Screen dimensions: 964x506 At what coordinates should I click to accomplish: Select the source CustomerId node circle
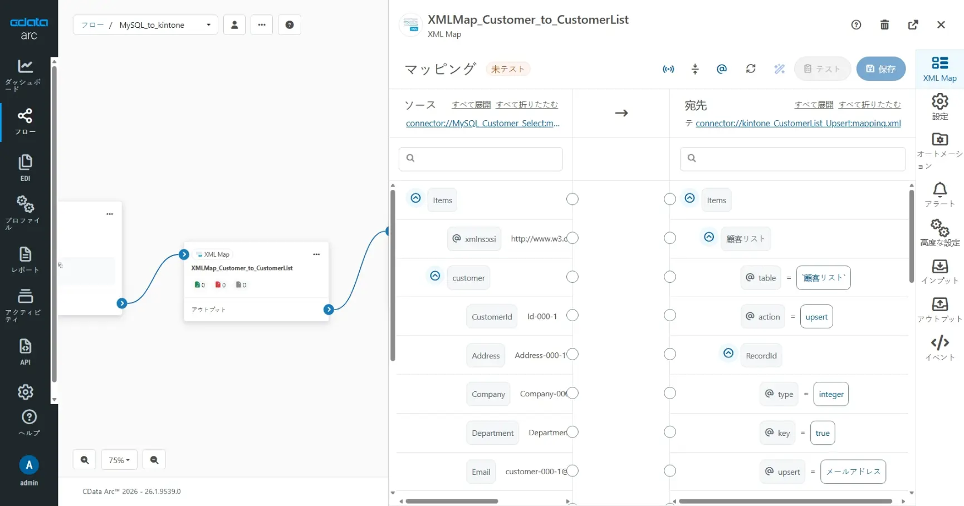click(x=572, y=316)
